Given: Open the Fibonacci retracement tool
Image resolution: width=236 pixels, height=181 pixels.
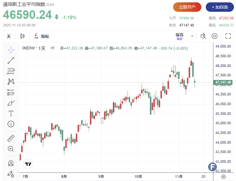Looking at the screenshot, I should tap(11, 71).
